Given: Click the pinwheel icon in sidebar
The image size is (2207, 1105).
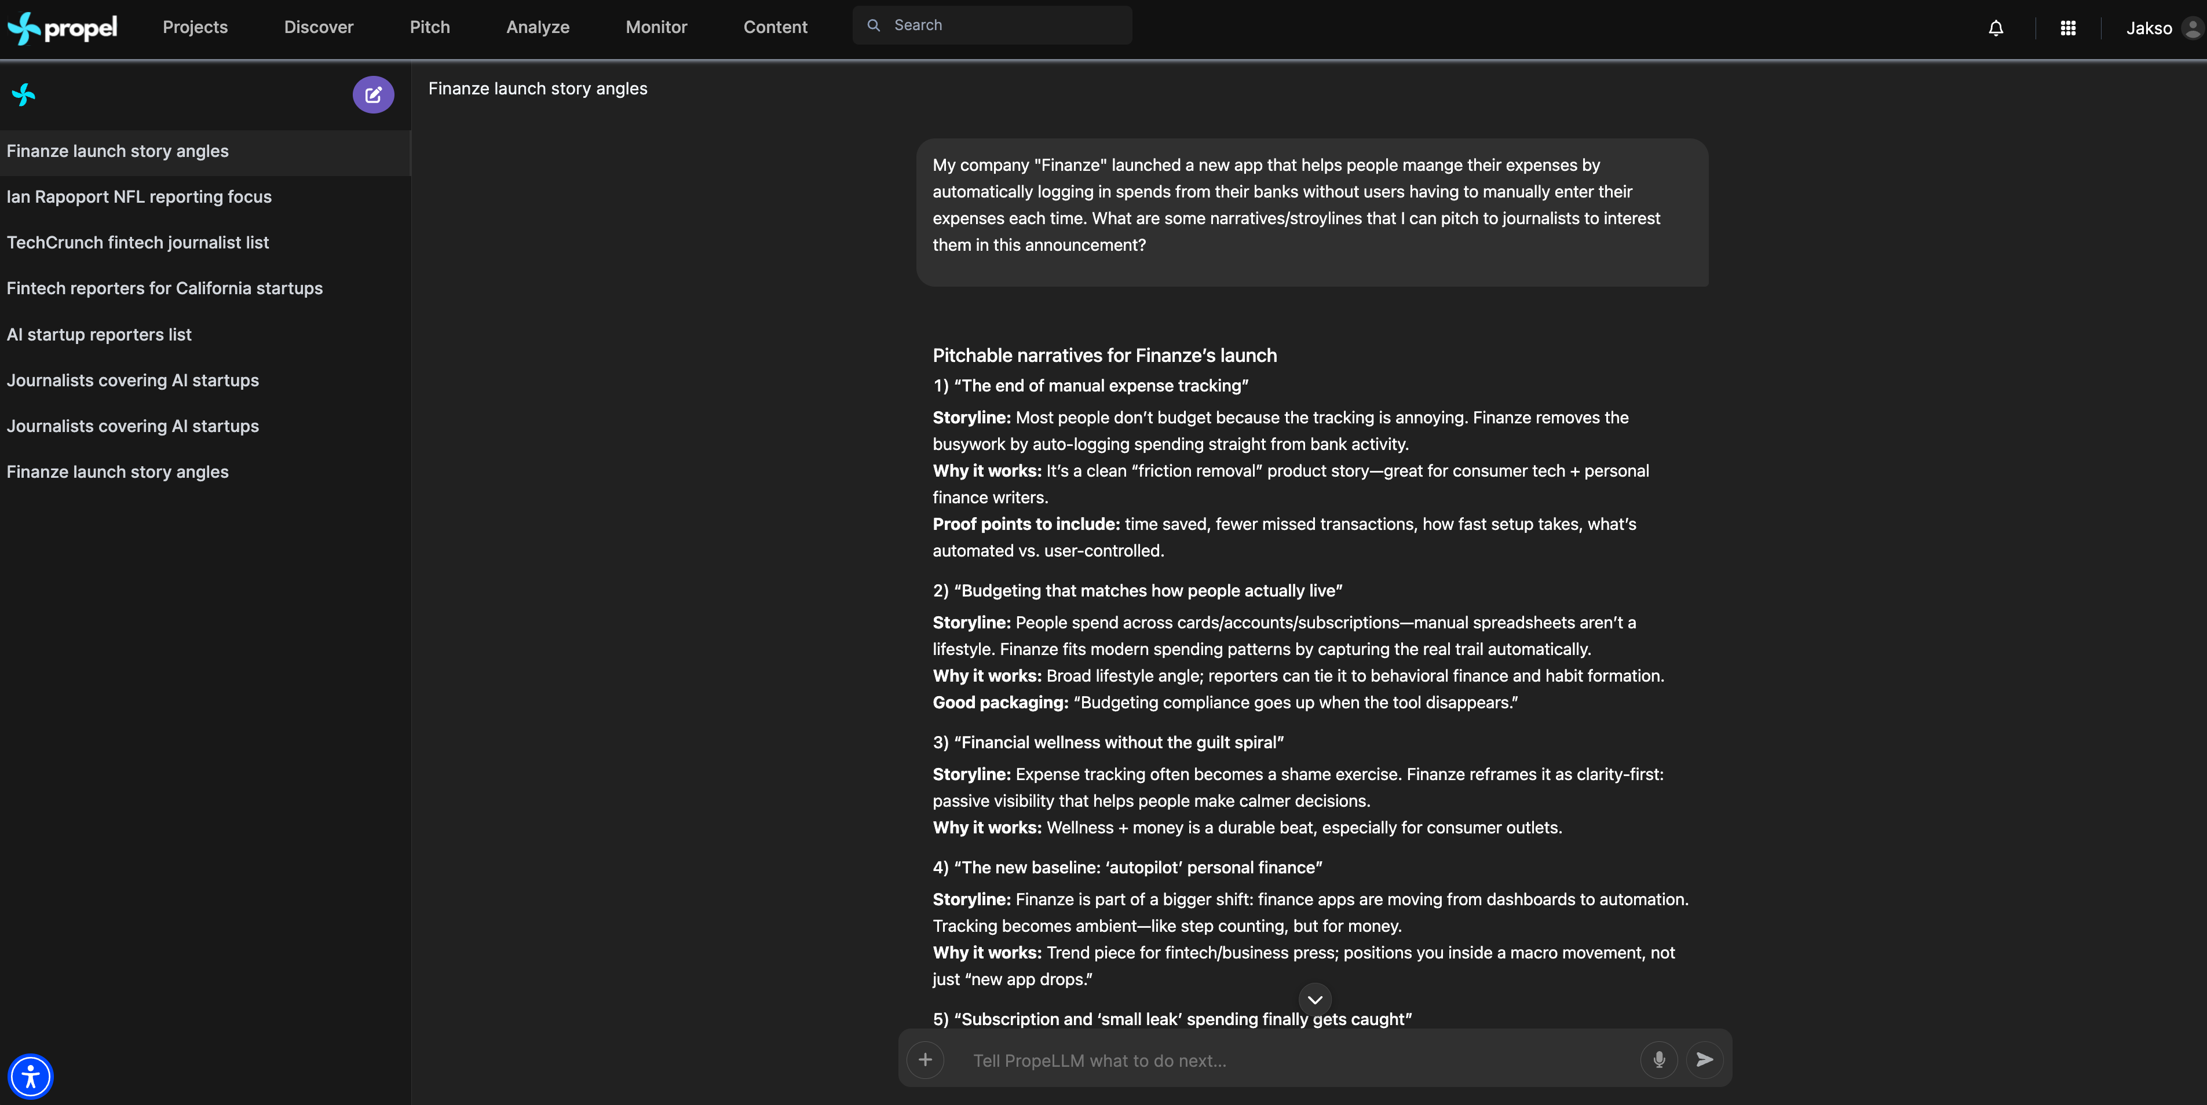Looking at the screenshot, I should click(24, 94).
